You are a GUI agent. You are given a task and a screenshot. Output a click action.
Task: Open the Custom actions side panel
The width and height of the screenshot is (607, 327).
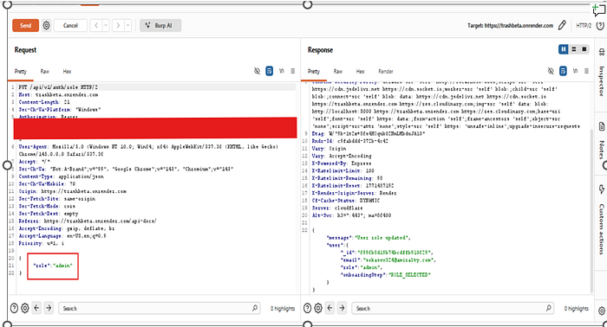click(601, 229)
